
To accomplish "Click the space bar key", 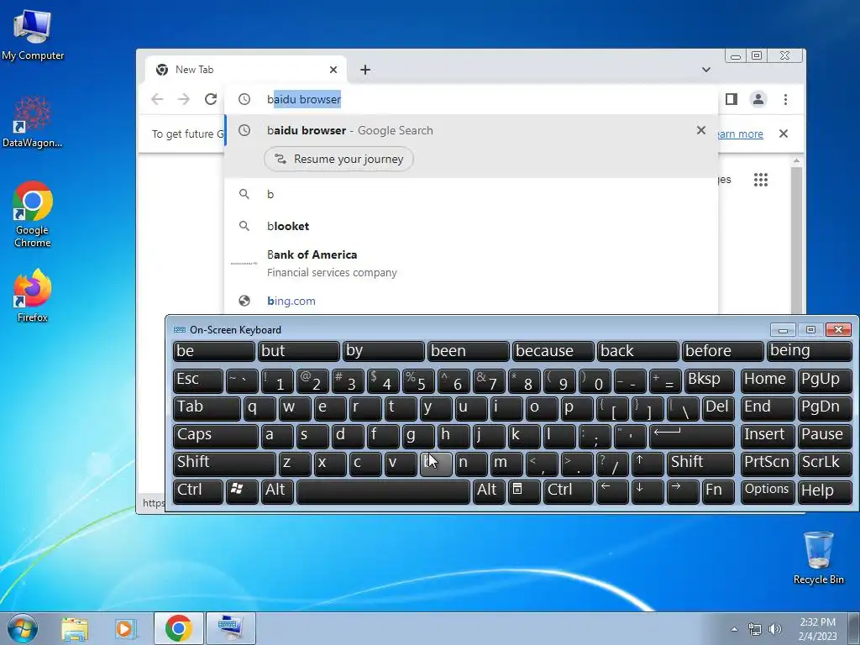I will click(383, 490).
